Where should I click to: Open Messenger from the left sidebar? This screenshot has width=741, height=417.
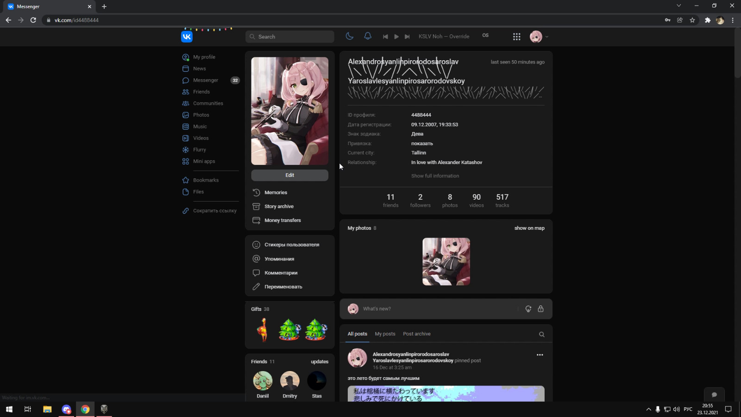(206, 80)
